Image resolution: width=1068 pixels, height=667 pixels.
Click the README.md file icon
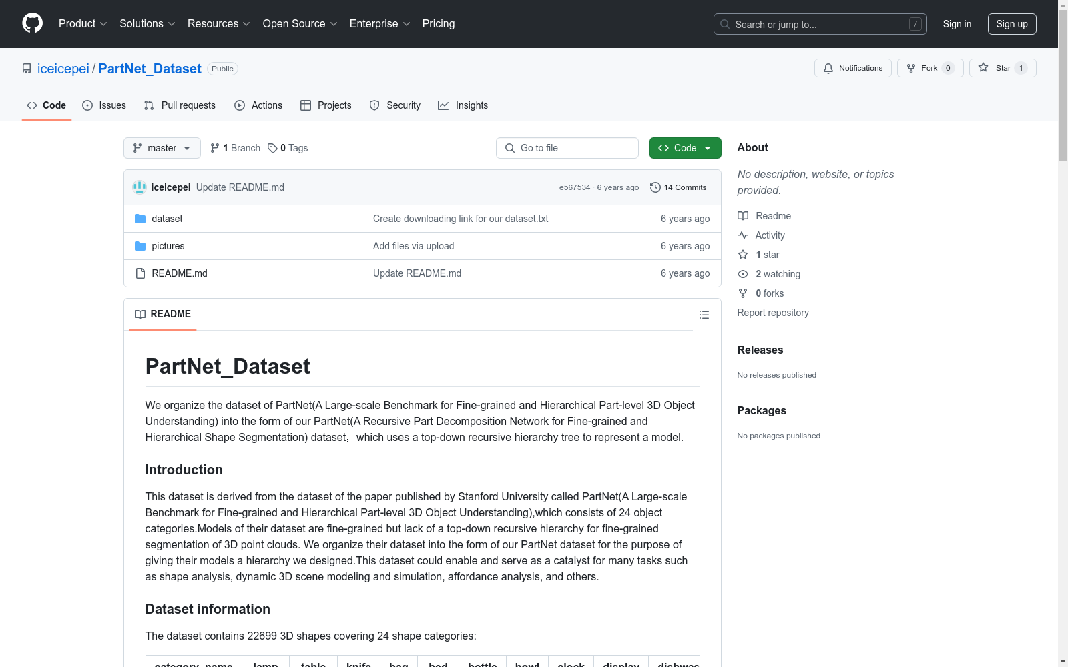[140, 273]
